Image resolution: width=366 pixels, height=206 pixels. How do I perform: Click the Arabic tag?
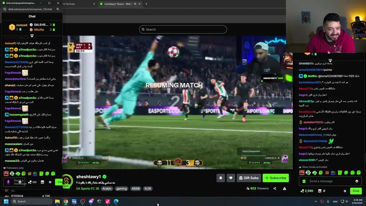(107, 189)
